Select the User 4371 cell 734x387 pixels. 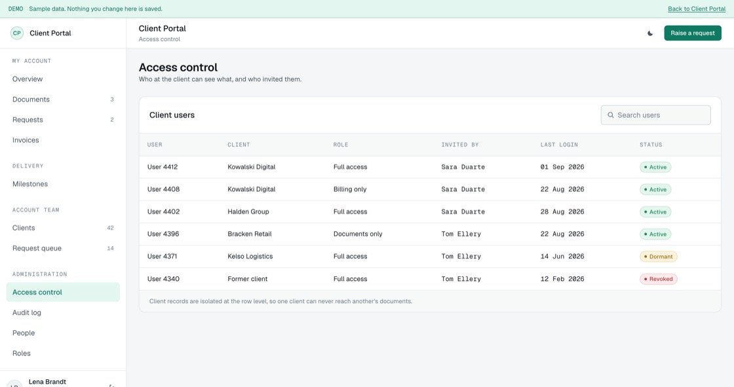point(162,257)
